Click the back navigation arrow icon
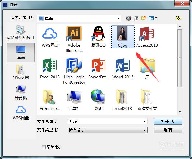The width and height of the screenshot is (192, 159). coord(129,18)
